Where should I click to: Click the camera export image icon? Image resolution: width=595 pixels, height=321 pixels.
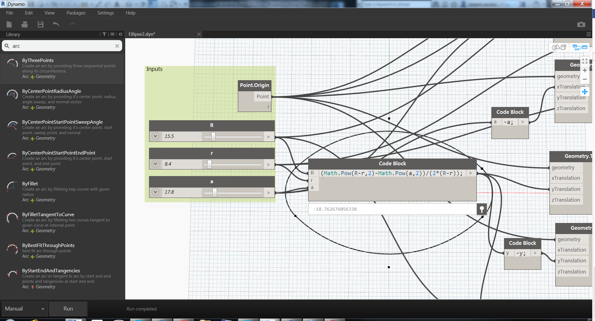point(581,24)
